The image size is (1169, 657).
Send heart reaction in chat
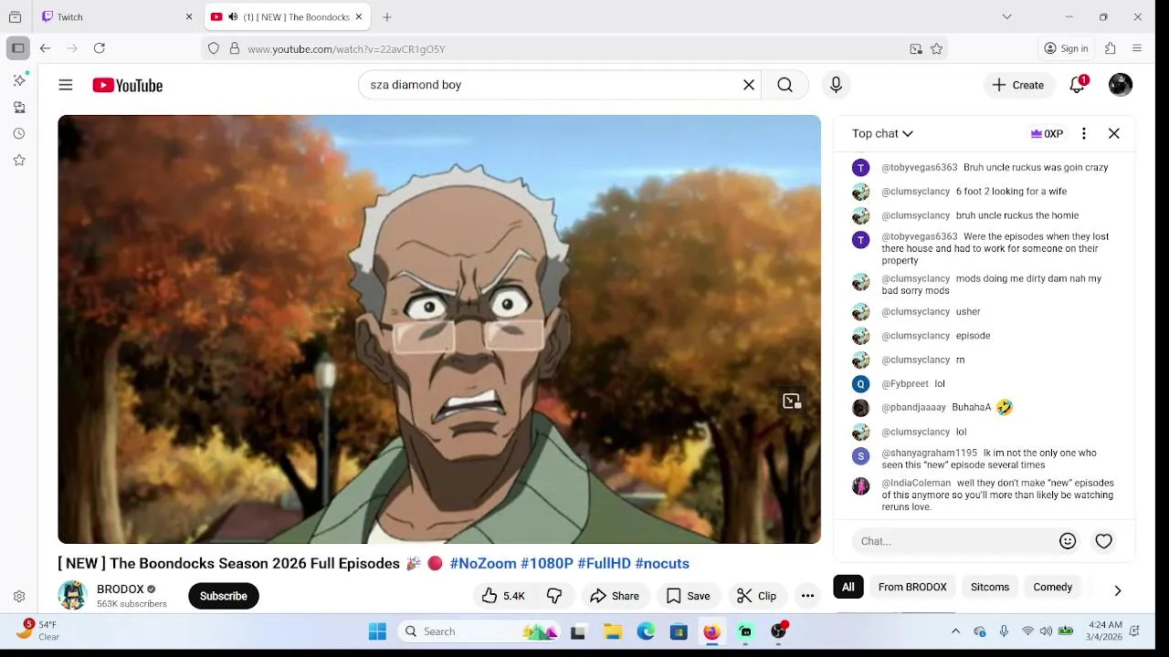point(1104,541)
